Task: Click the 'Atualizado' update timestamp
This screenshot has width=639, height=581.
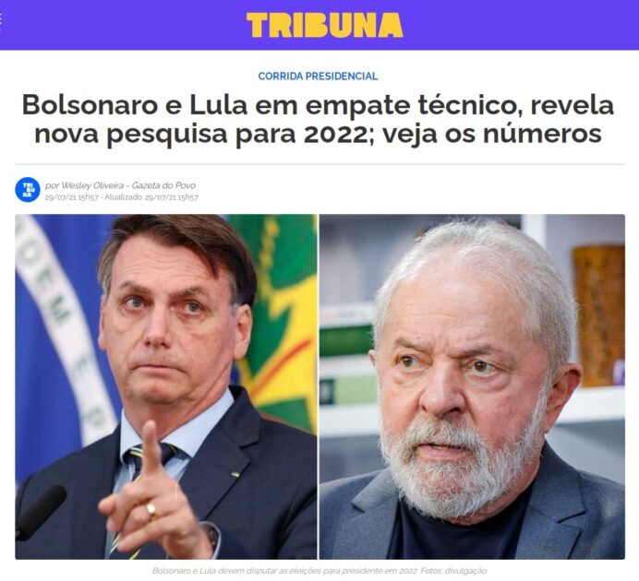Action: tap(151, 197)
